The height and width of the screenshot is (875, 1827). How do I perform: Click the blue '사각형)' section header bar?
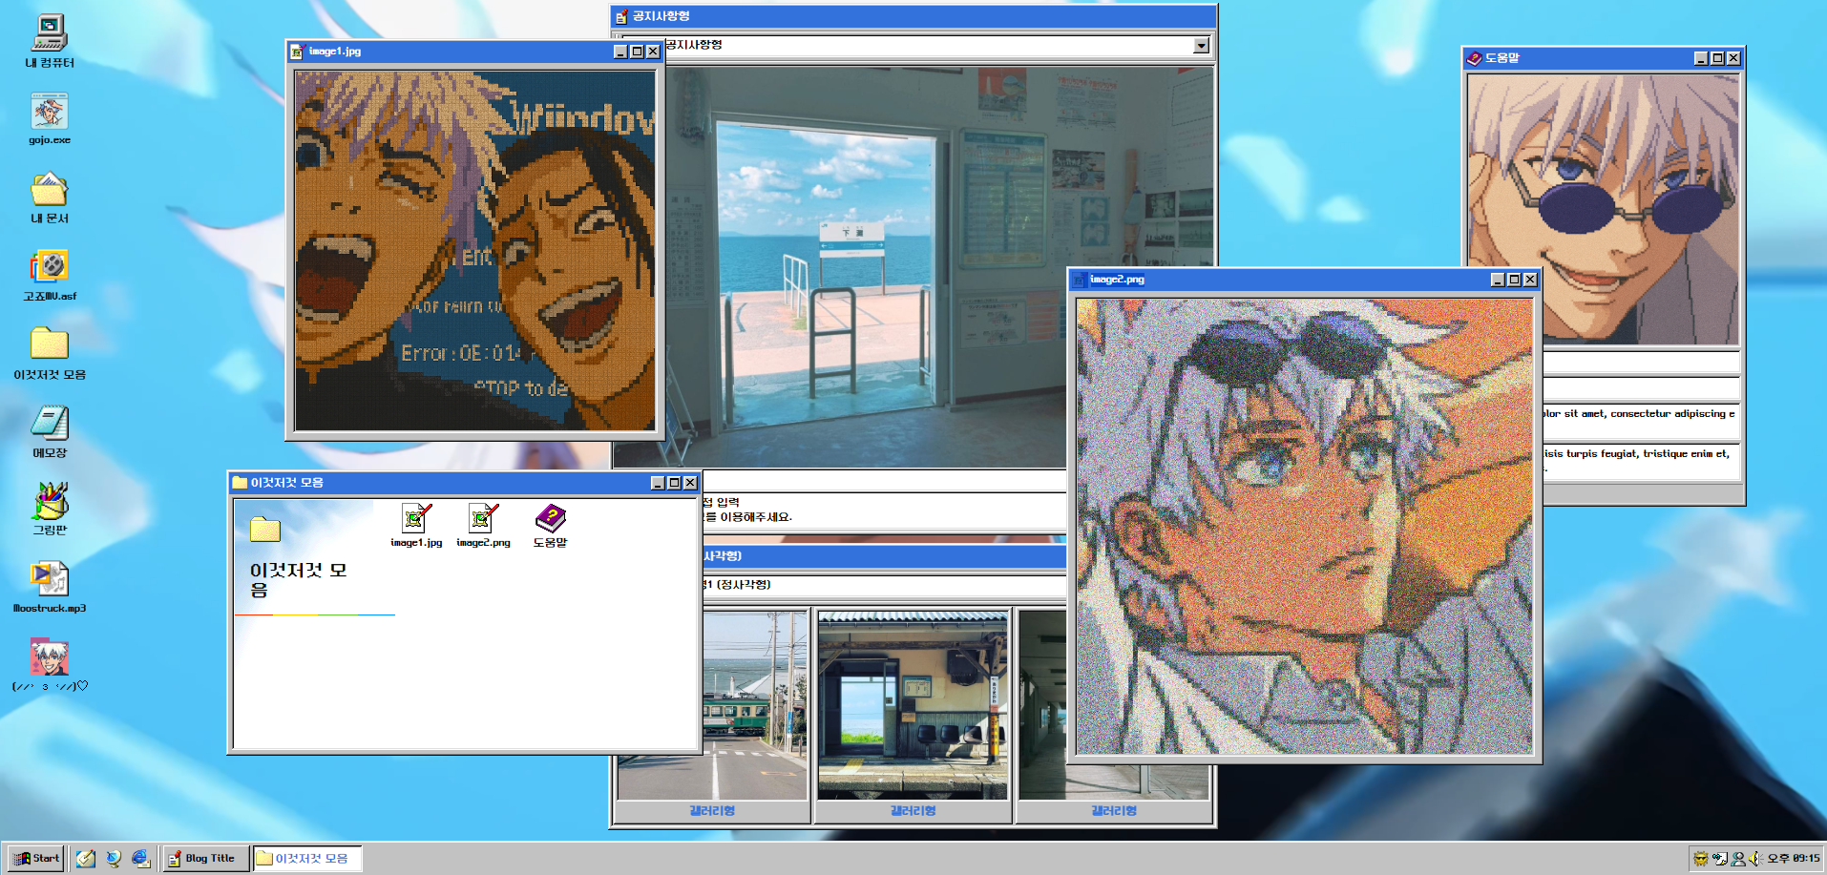[x=885, y=556]
